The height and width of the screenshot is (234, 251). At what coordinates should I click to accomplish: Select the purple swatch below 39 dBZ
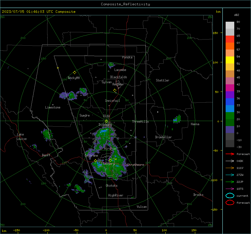230,95
